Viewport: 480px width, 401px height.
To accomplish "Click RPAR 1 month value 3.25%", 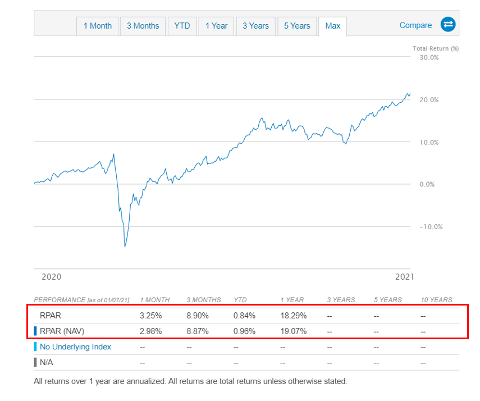I will tap(150, 316).
